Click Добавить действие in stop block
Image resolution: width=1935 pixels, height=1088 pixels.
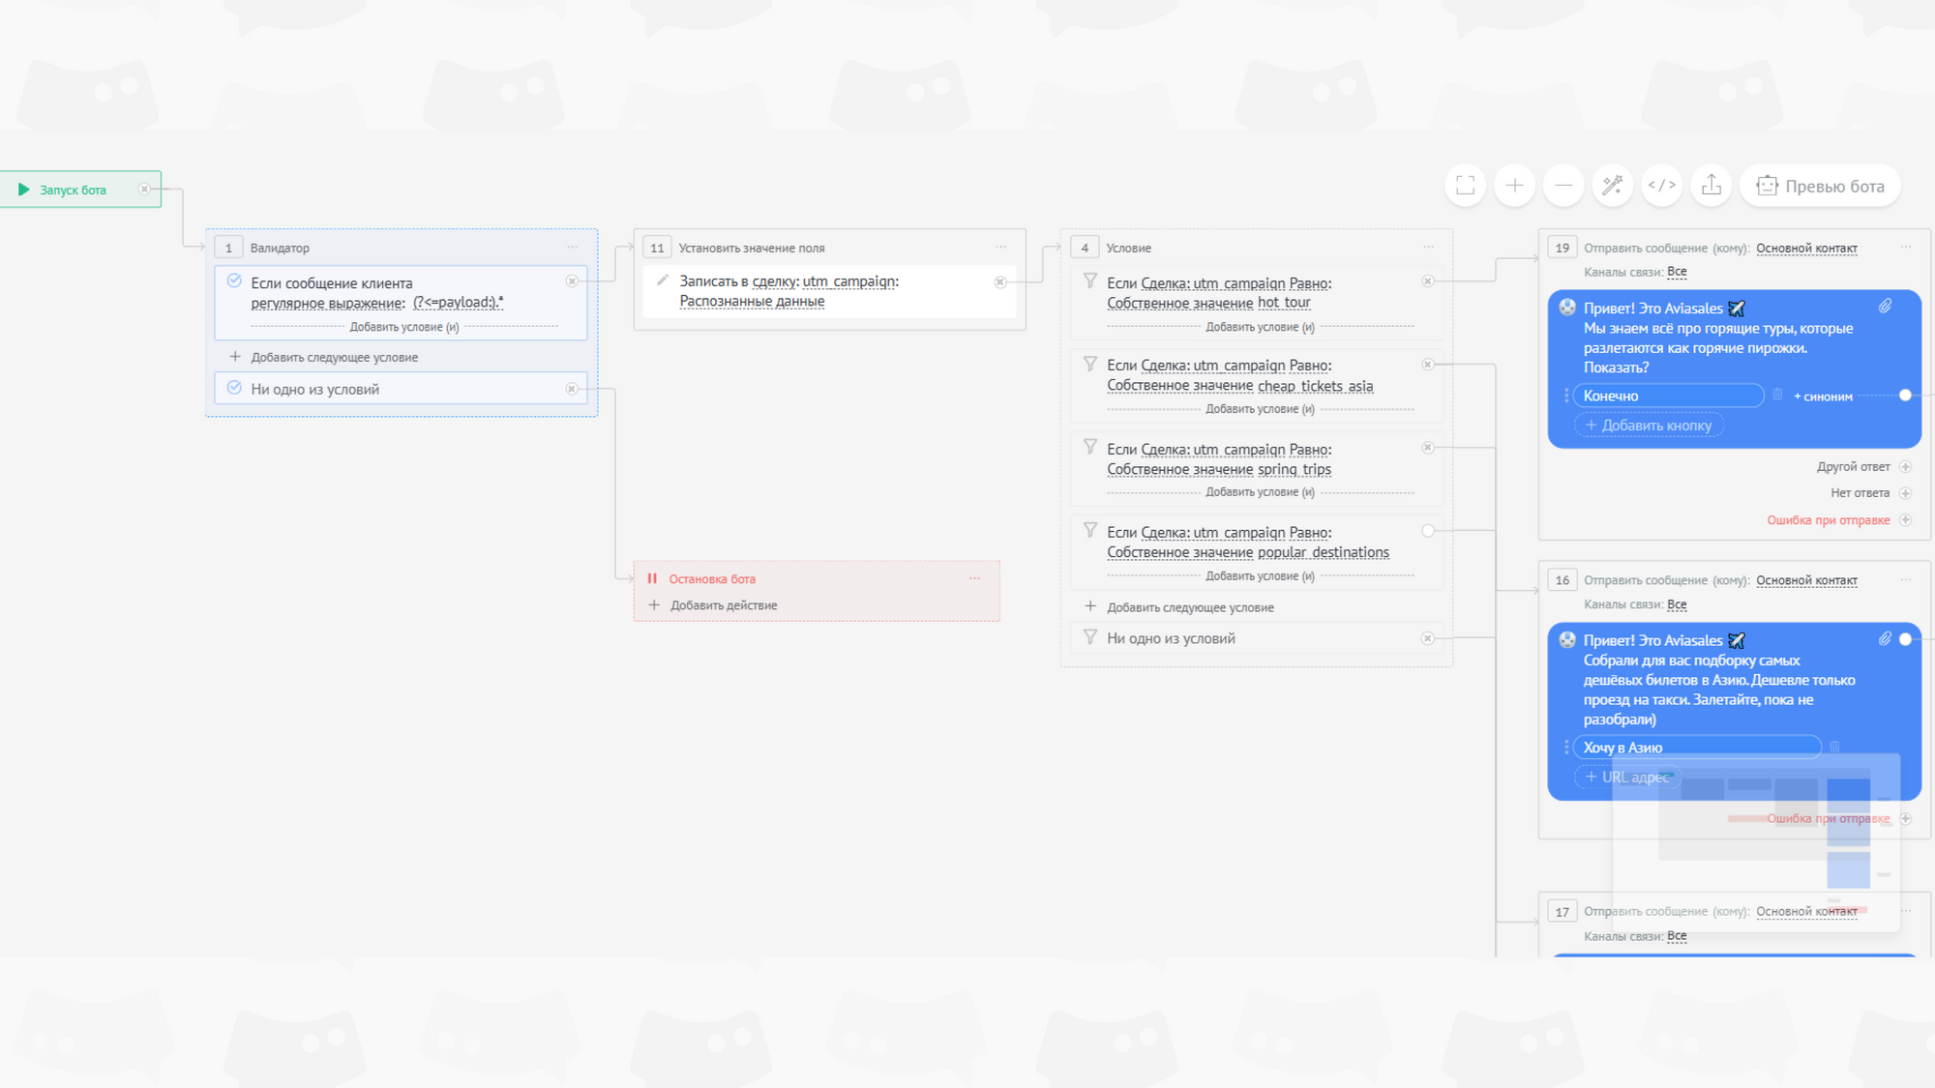pyautogui.click(x=723, y=605)
